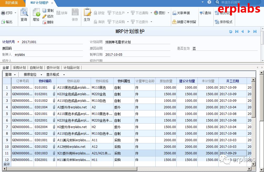Viewport: 264px width, 172px height.
Task: Select the 委外计划 tab
Action: coord(53,68)
